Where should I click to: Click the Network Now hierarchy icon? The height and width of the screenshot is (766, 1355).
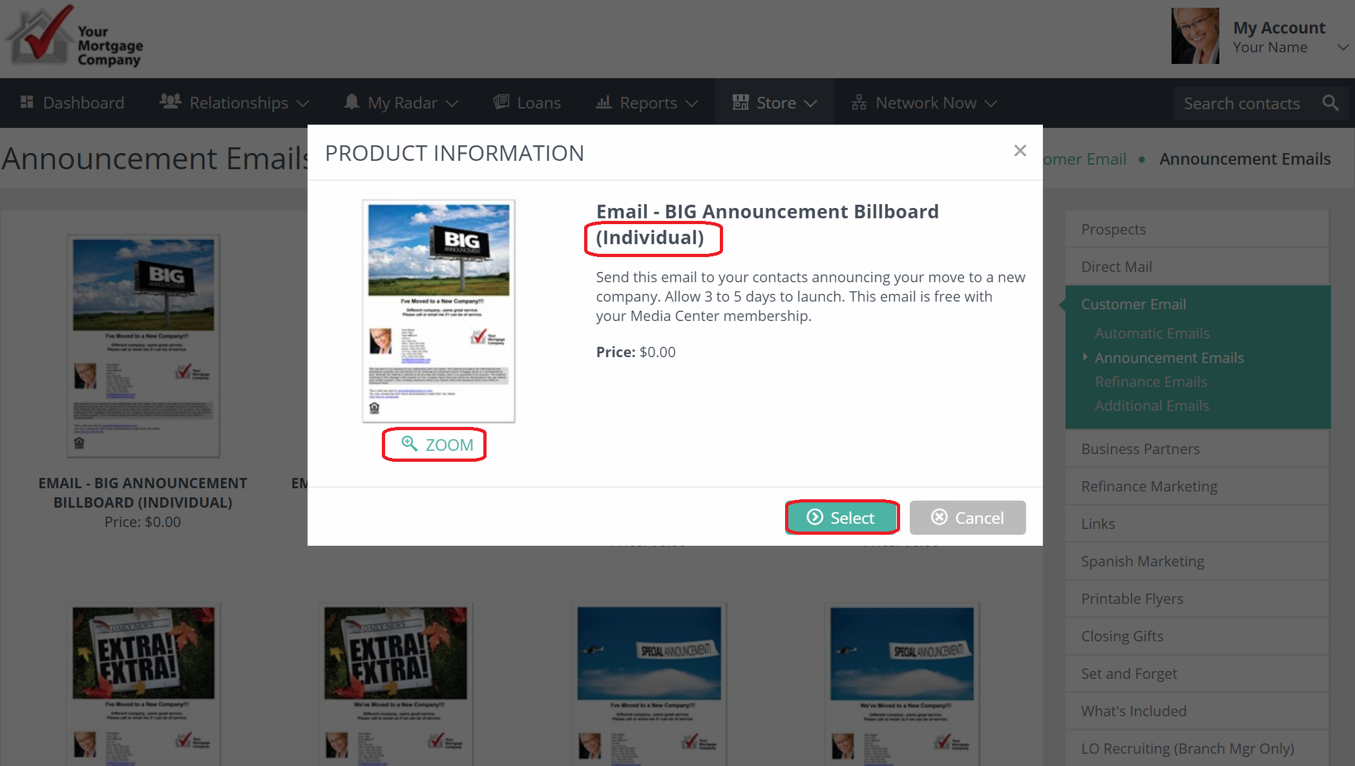pyautogui.click(x=859, y=102)
